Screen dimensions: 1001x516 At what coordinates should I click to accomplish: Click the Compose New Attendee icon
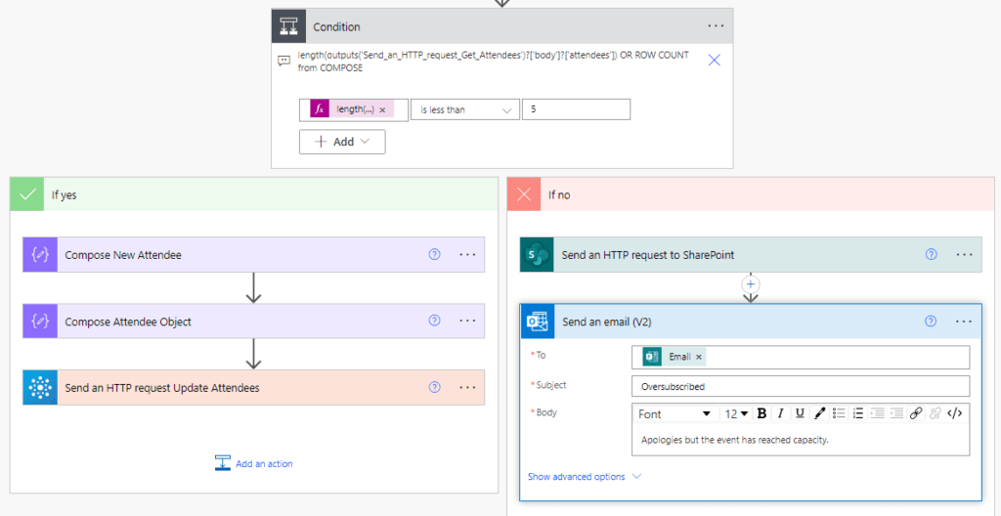coord(40,255)
